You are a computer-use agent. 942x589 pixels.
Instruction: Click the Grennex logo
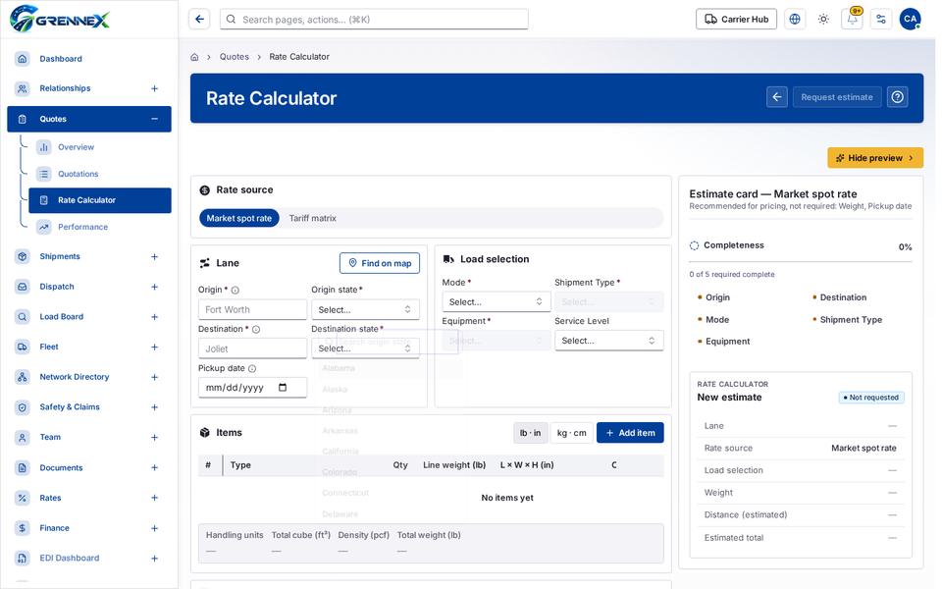(60, 19)
